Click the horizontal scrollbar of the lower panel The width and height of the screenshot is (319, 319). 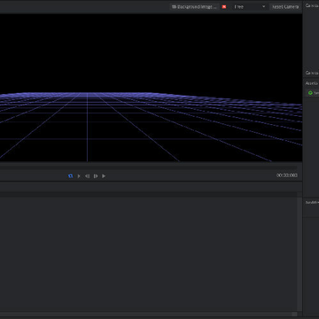(x=149, y=314)
